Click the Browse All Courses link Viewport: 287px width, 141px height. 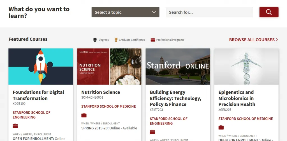pyautogui.click(x=253, y=40)
